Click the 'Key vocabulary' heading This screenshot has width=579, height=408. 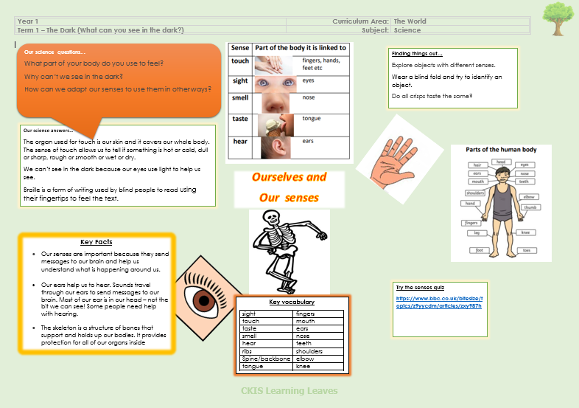coord(292,302)
